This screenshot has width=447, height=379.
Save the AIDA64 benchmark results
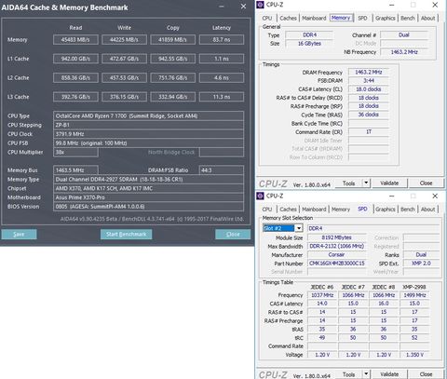point(19,234)
